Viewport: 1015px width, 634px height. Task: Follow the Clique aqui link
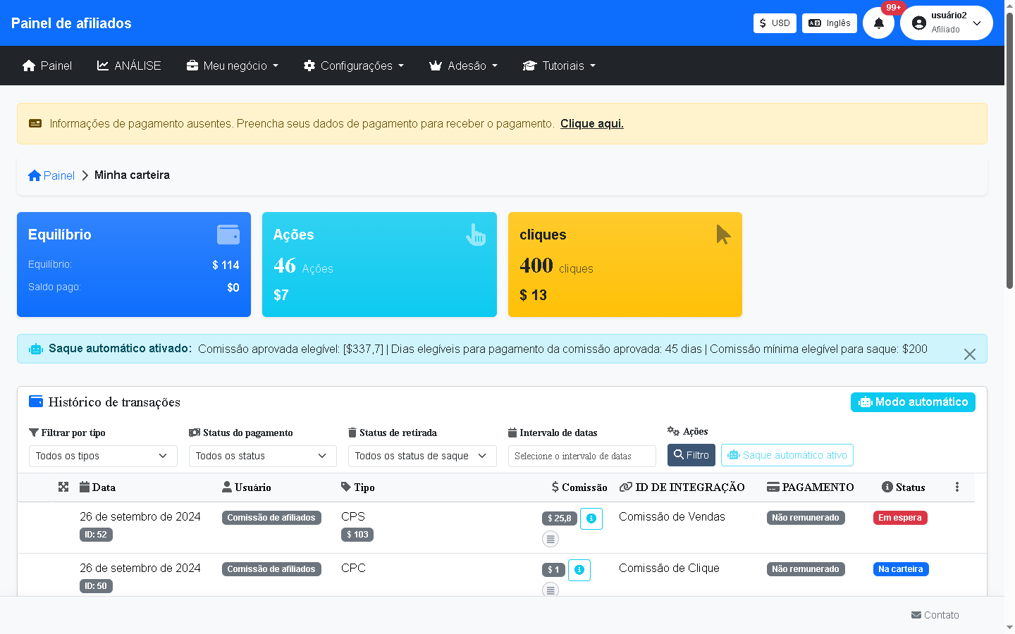point(591,124)
